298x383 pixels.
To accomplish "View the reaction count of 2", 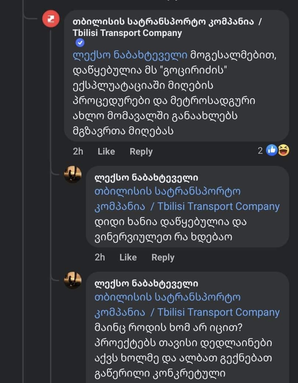I will [x=260, y=150].
